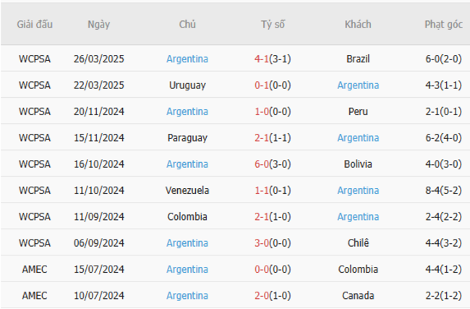Click the Brazil team name

(358, 59)
